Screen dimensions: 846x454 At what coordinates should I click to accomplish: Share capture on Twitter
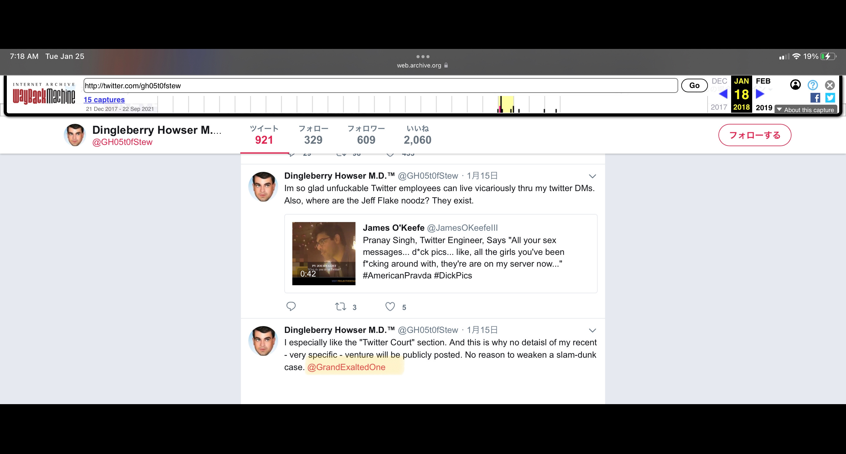tap(830, 98)
